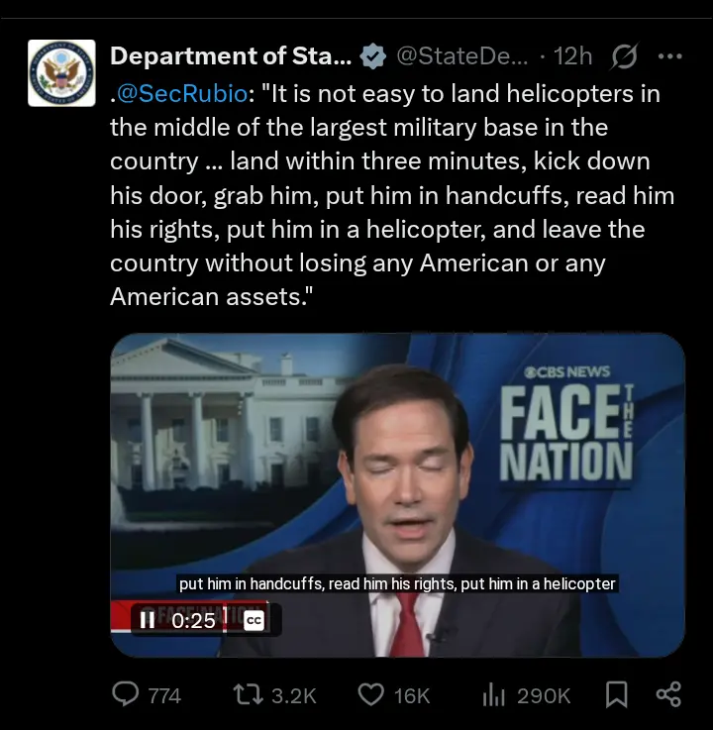Open the Grok slashed-circle icon
Image resolution: width=713 pixels, height=730 pixels.
pyautogui.click(x=624, y=56)
